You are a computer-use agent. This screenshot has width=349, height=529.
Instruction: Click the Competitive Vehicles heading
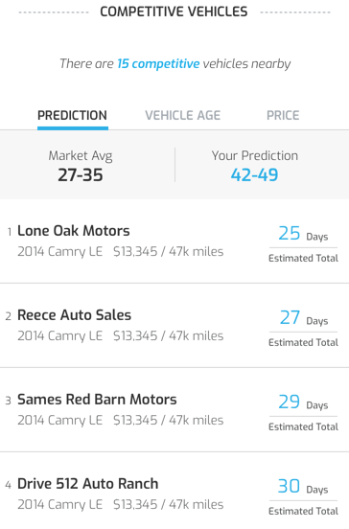click(x=174, y=11)
